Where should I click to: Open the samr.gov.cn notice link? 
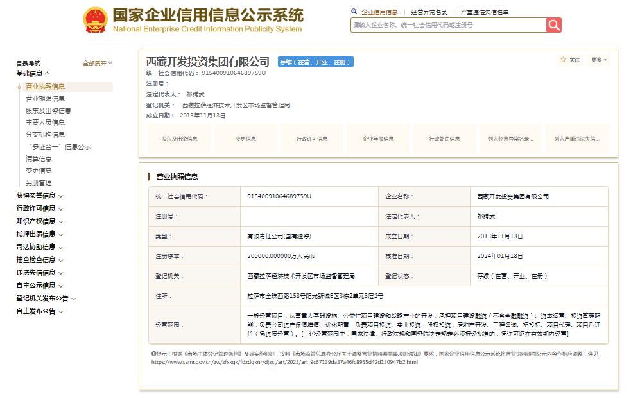pyautogui.click(x=284, y=363)
